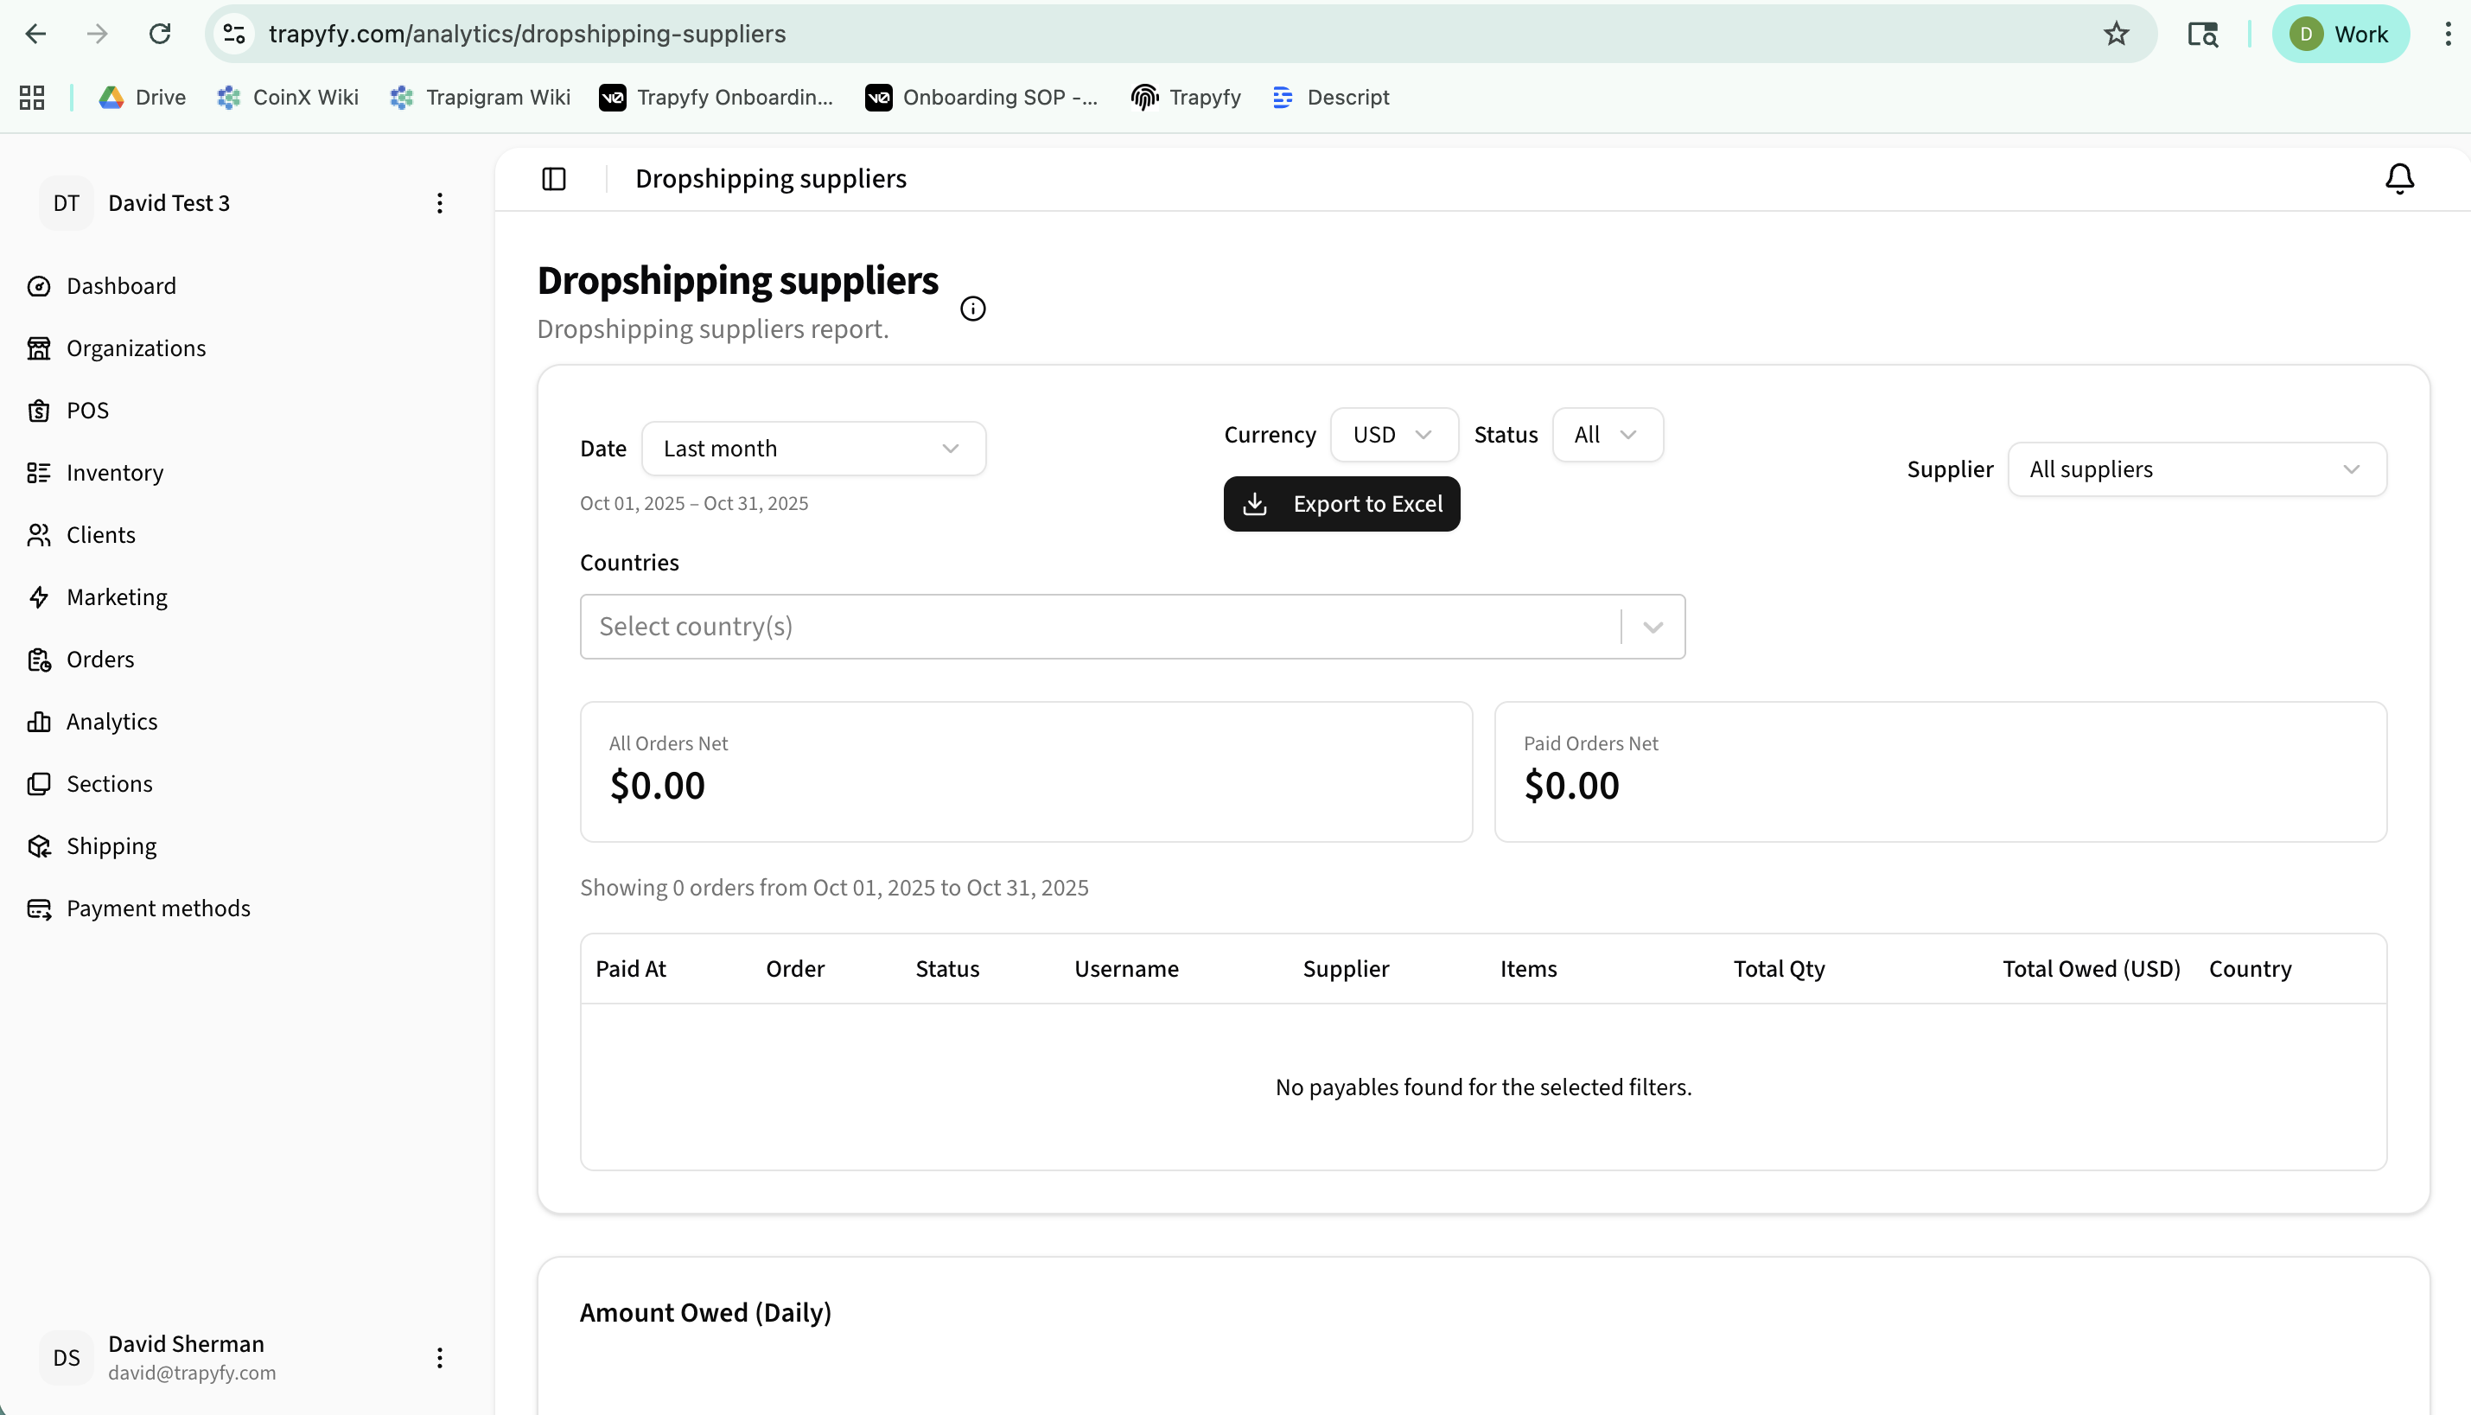Open the Date range dropdown Last month

tap(813, 448)
